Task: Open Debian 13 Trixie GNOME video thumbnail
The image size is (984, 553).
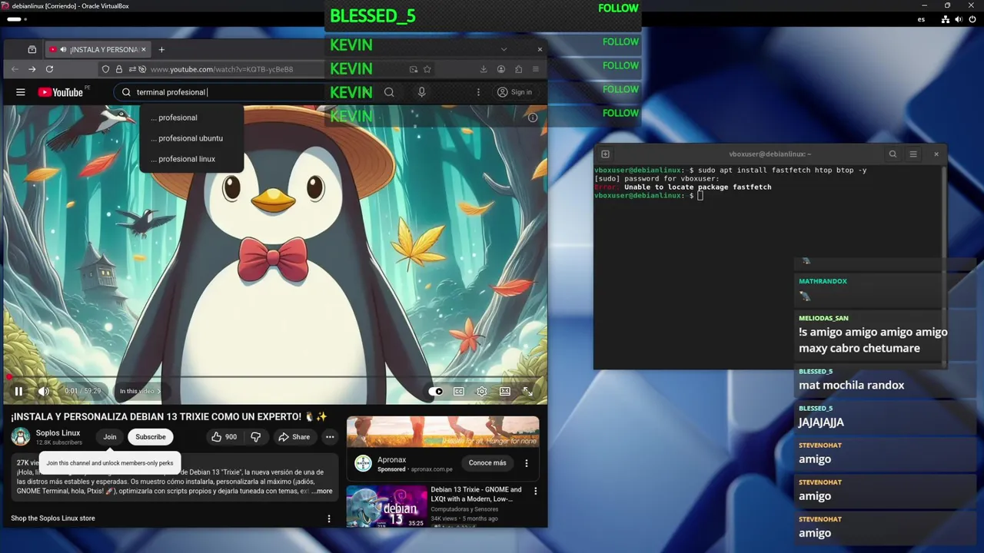Action: click(387, 505)
